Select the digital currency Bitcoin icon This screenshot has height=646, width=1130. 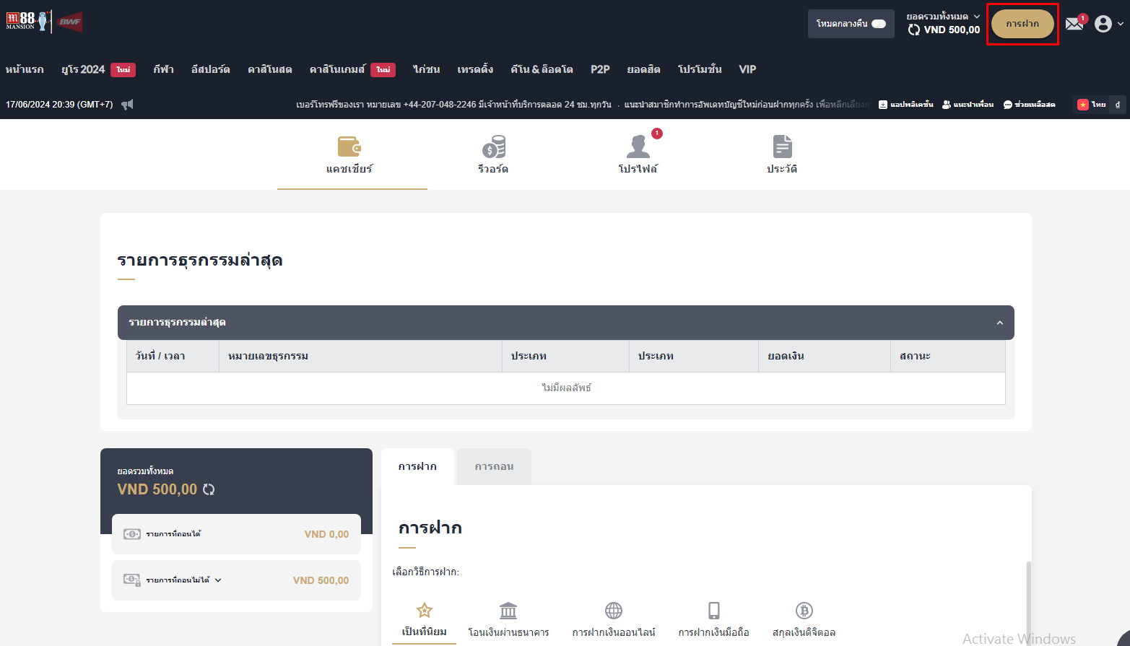click(x=804, y=611)
